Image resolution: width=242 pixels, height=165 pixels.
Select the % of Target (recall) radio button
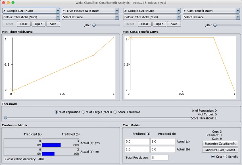[83, 112]
